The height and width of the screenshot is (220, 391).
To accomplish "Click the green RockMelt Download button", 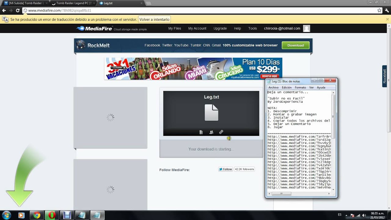I will pos(295,45).
